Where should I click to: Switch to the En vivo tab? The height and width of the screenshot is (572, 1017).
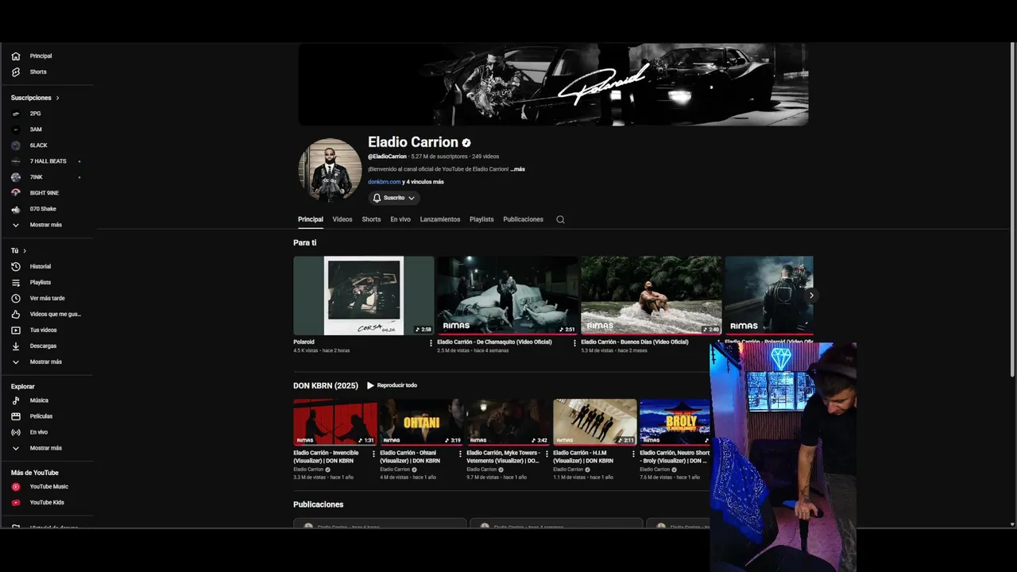pyautogui.click(x=400, y=219)
